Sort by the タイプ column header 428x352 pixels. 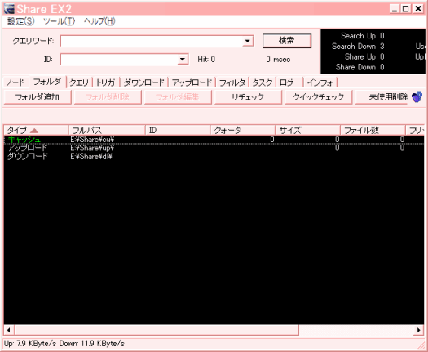pyautogui.click(x=36, y=130)
